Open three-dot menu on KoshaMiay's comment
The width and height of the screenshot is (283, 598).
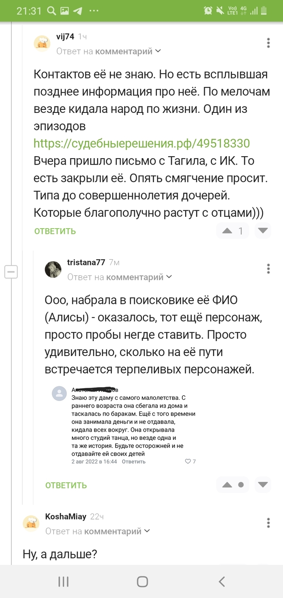click(x=268, y=523)
